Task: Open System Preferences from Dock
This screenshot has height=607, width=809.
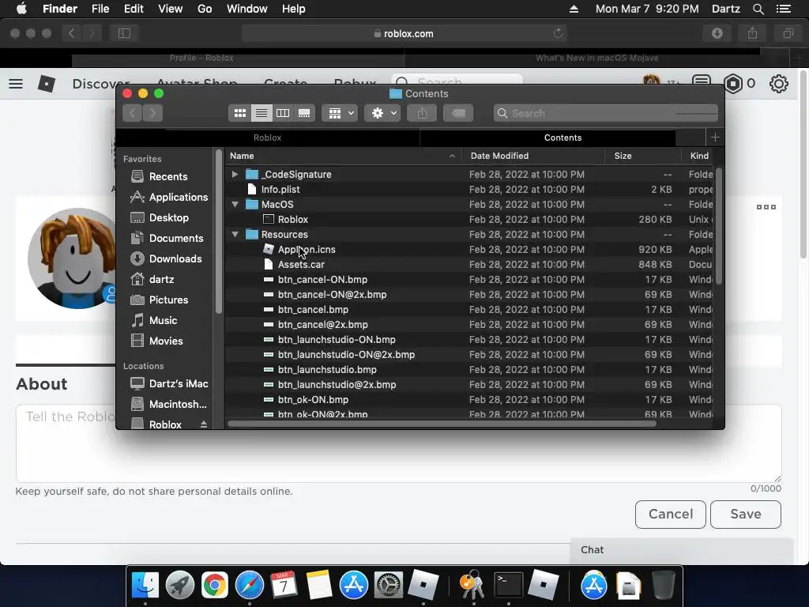Action: tap(388, 586)
